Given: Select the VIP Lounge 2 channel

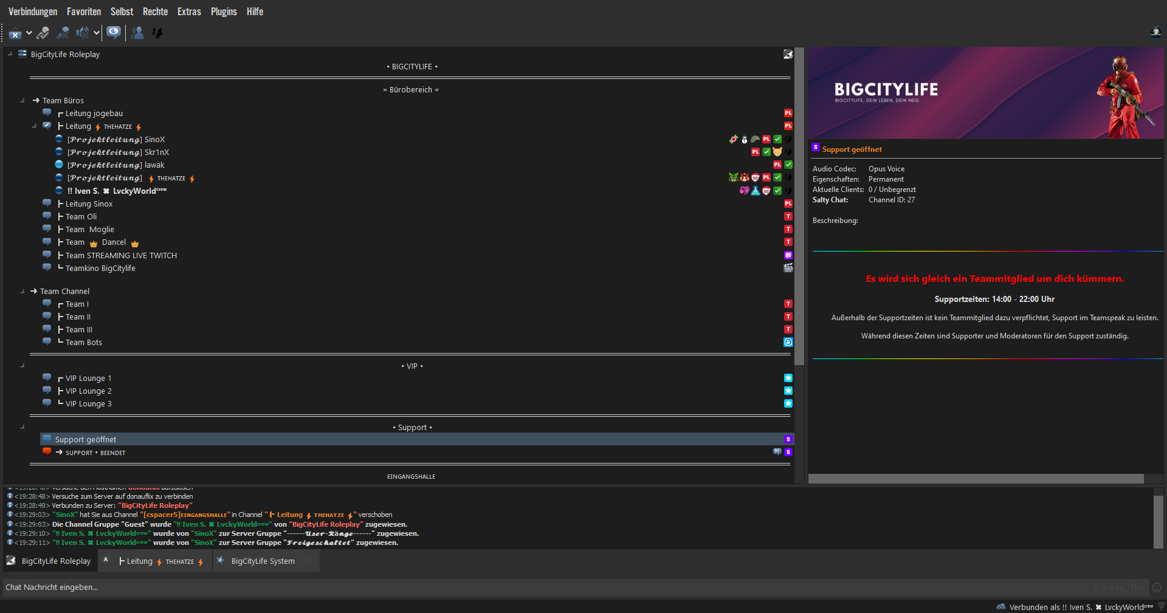Looking at the screenshot, I should 89,391.
